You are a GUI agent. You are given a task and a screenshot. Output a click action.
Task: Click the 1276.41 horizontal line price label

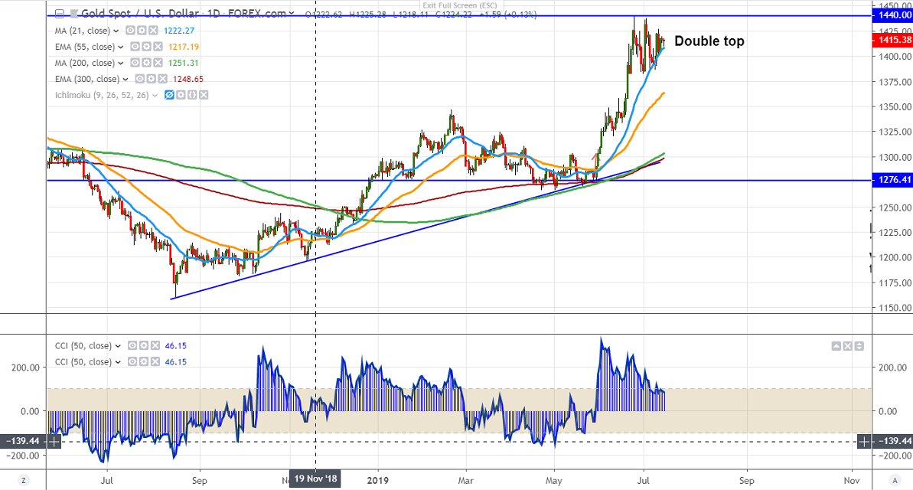(x=892, y=180)
